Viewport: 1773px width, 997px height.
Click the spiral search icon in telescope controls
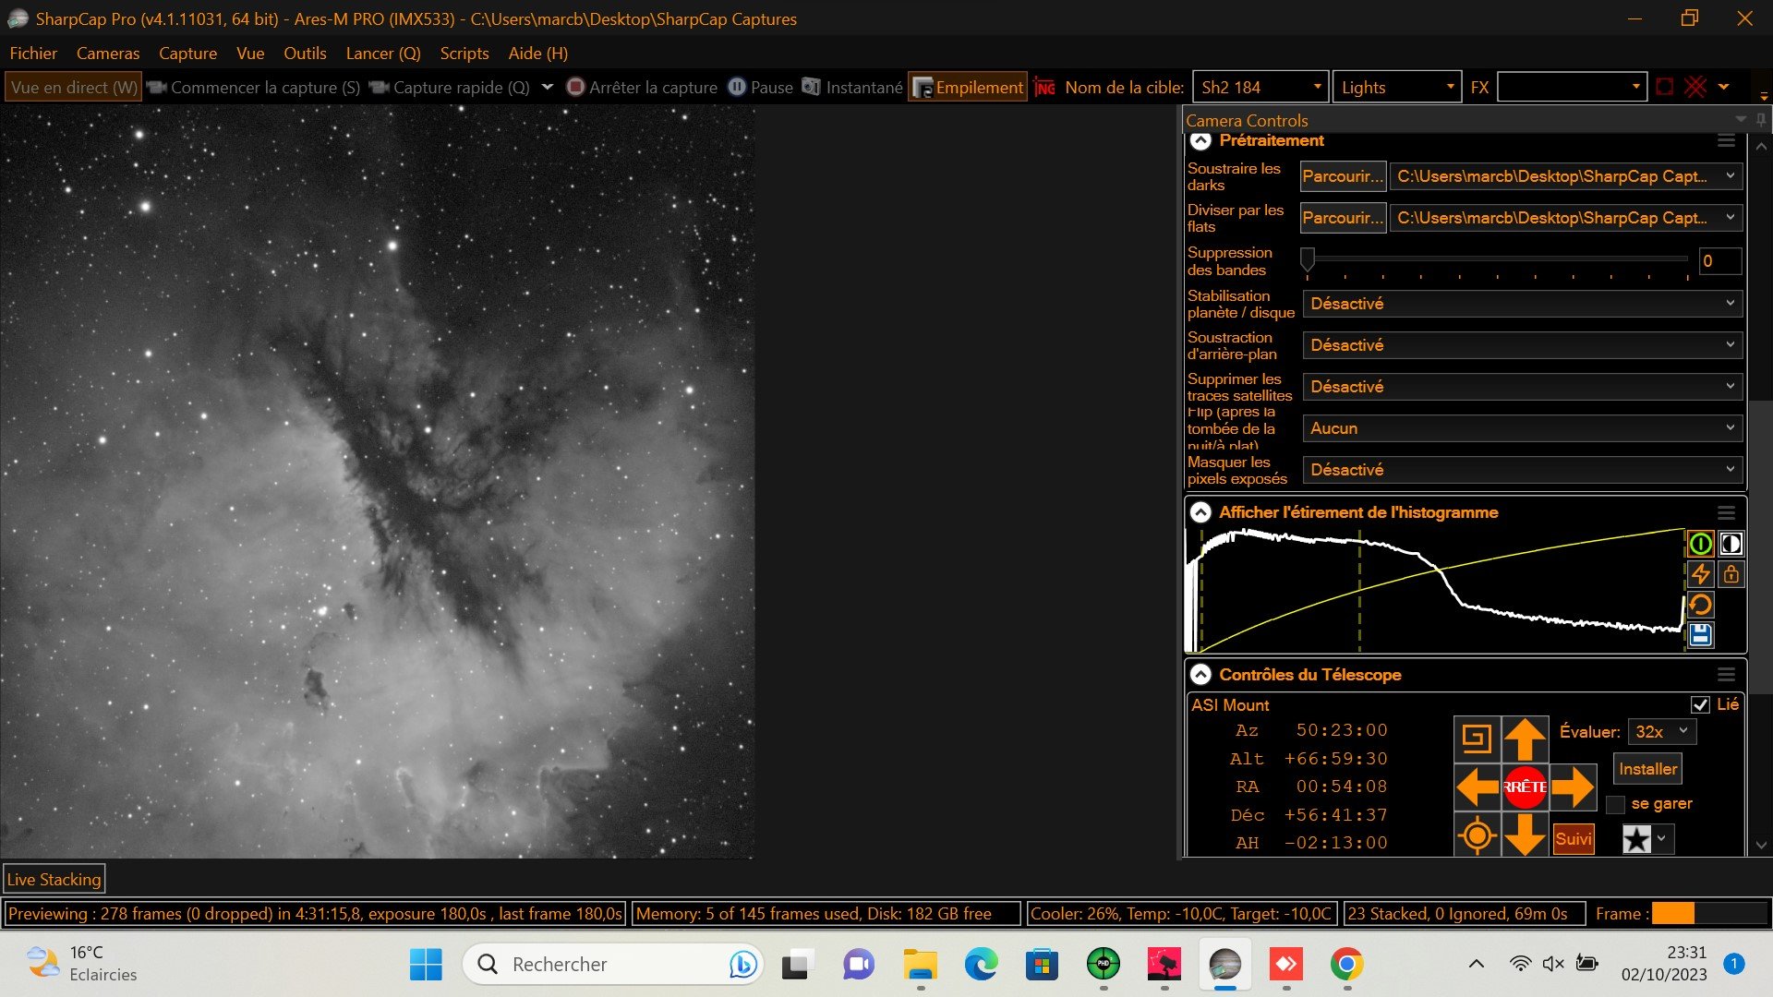pos(1477,739)
